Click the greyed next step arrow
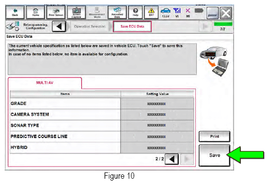269x185 pixels. click(205, 27)
